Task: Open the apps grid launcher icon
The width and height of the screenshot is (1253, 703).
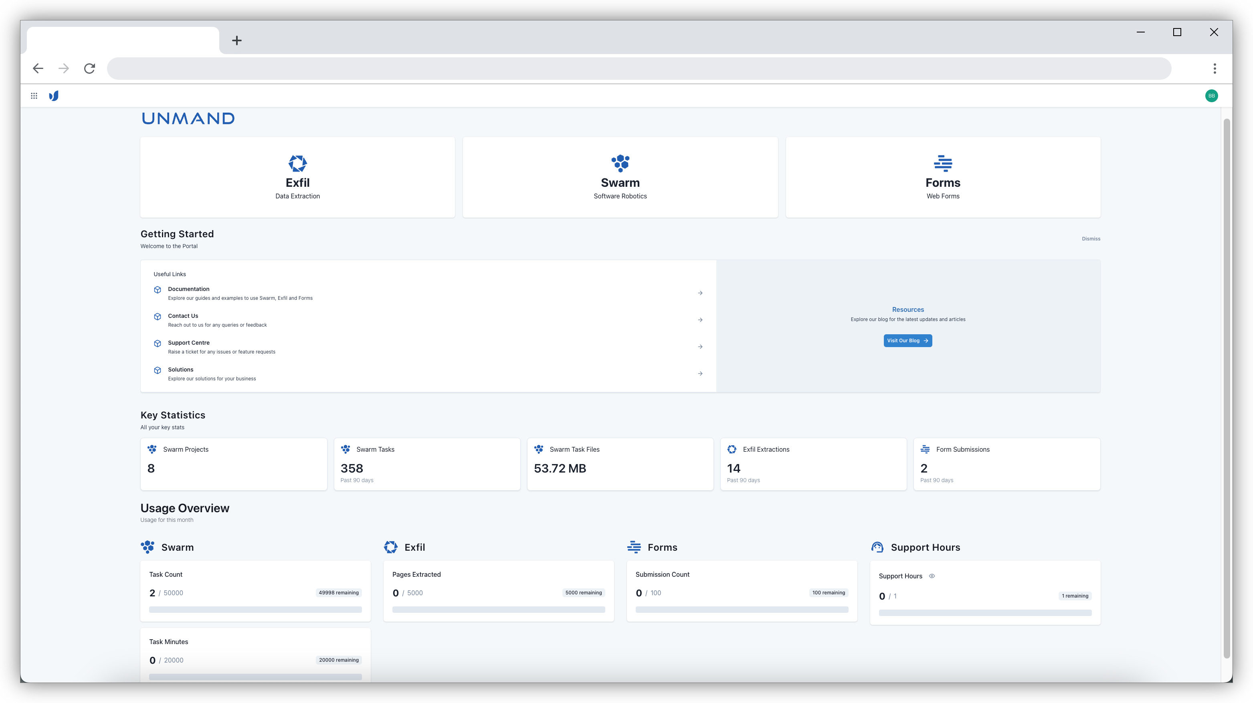Action: click(34, 96)
